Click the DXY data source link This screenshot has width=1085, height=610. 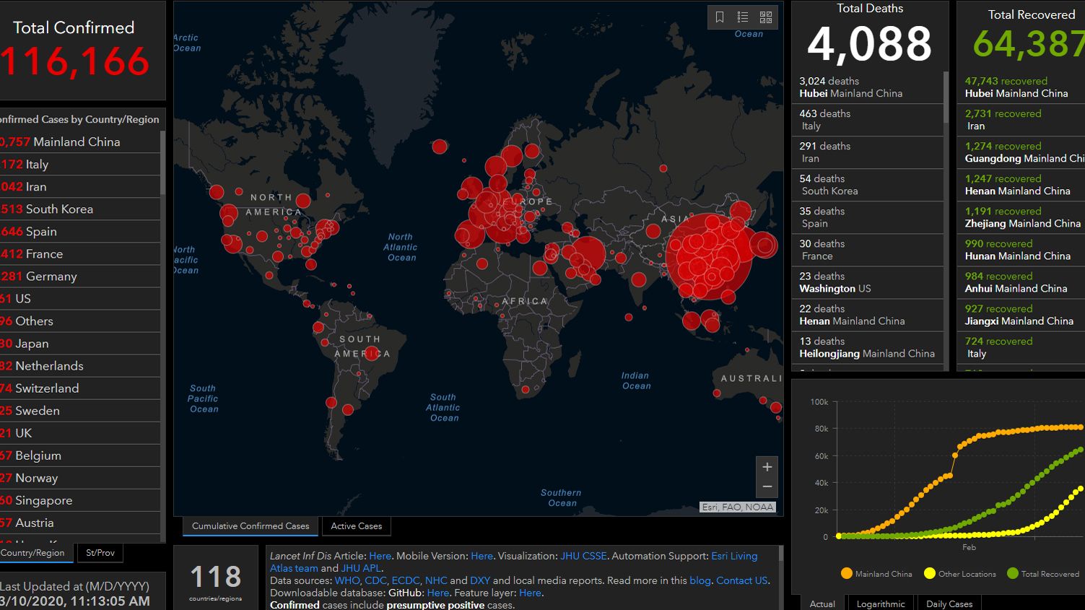pyautogui.click(x=479, y=580)
